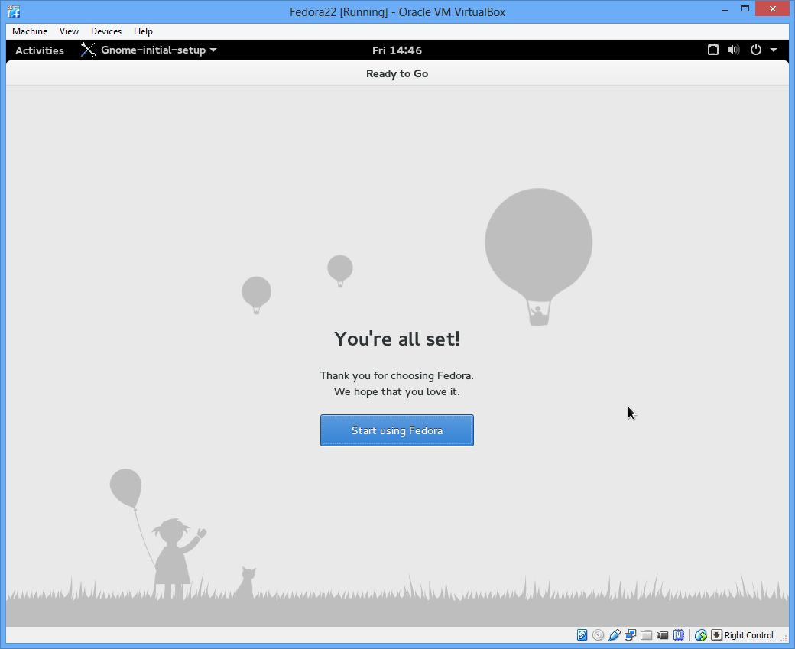
Task: Click the hard disk activity status icon
Action: [x=582, y=634]
